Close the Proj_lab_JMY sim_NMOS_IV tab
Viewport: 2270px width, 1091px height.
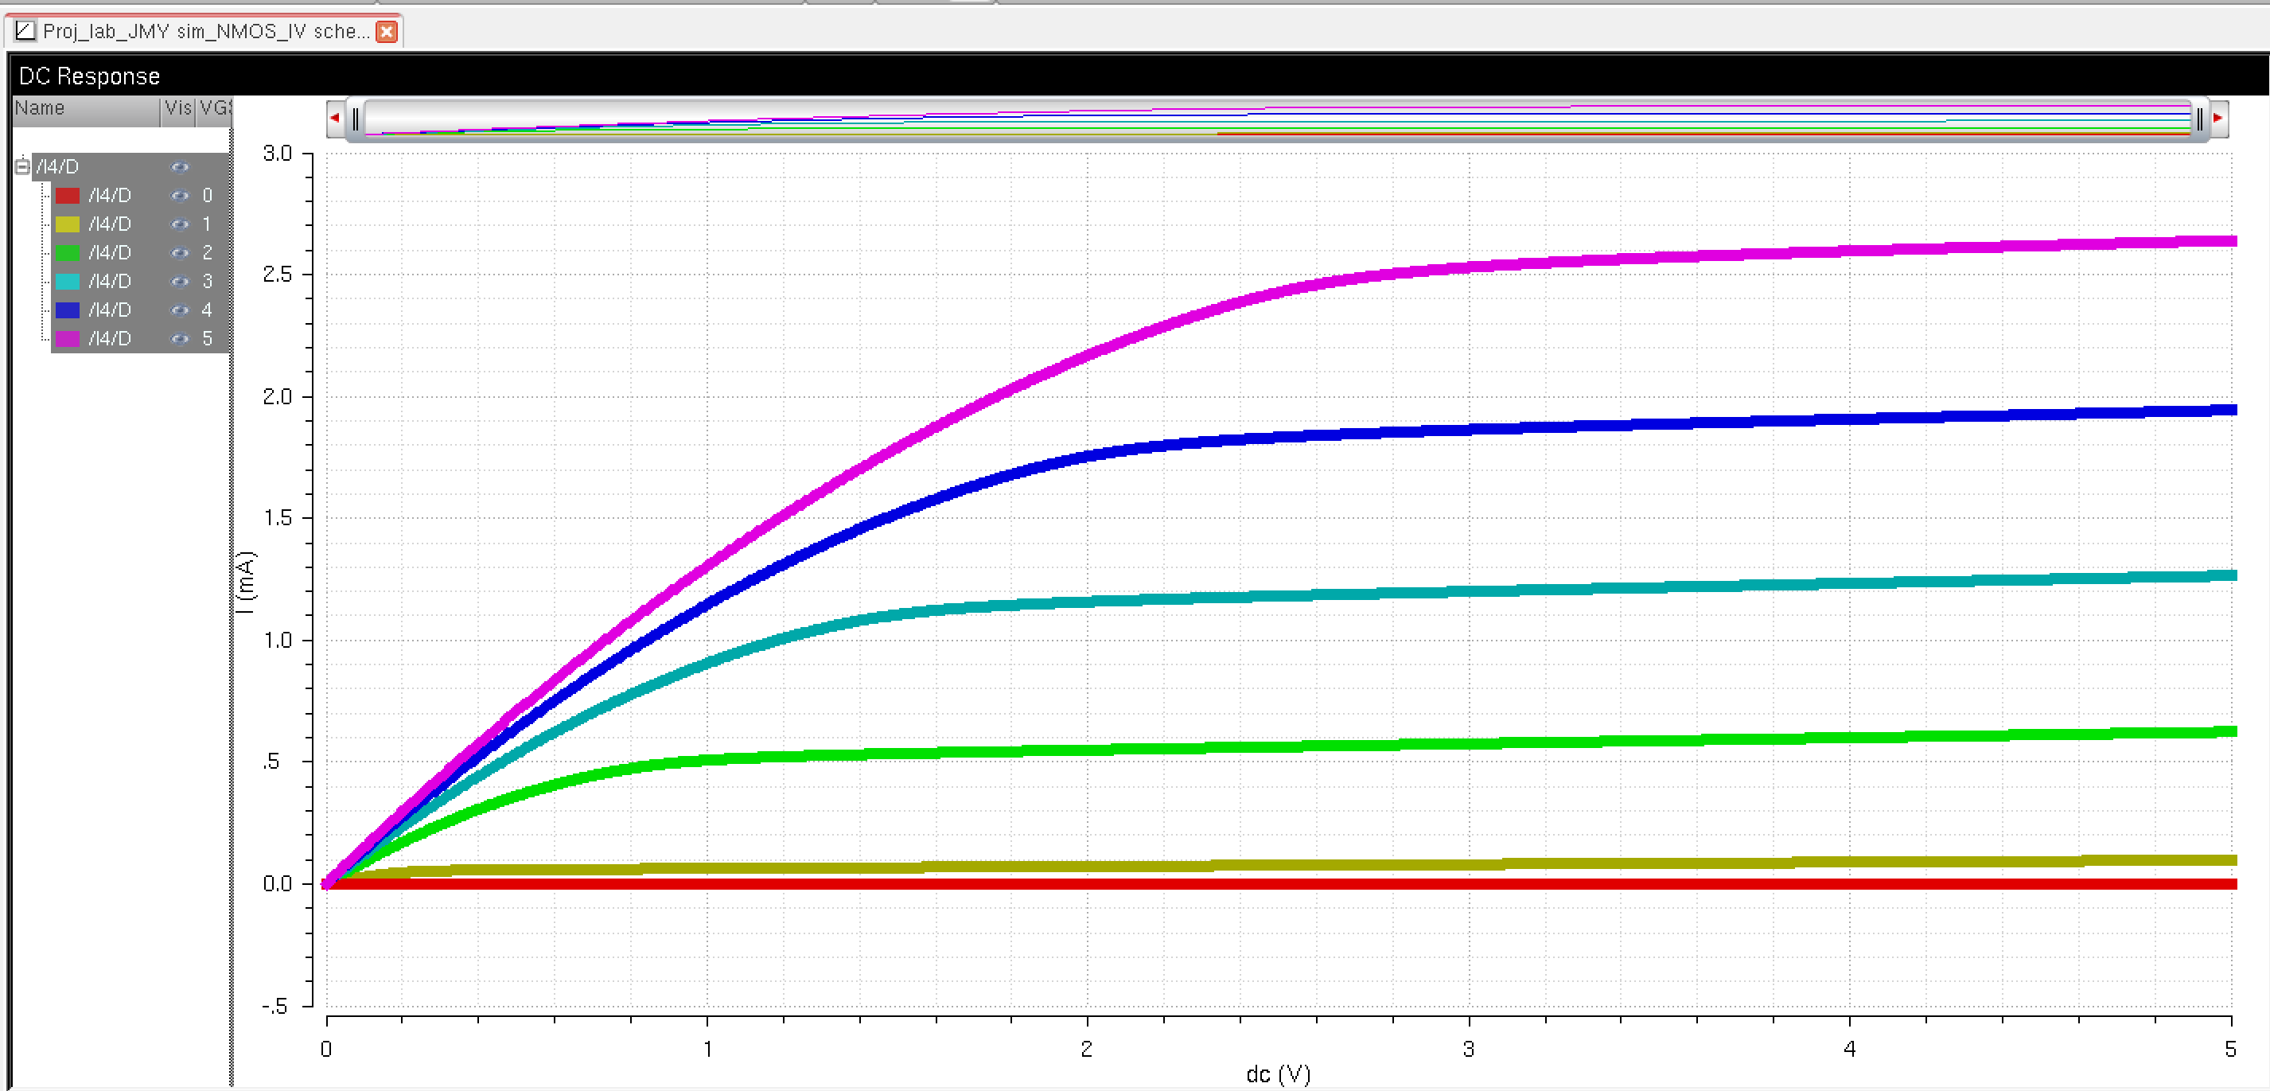[386, 32]
